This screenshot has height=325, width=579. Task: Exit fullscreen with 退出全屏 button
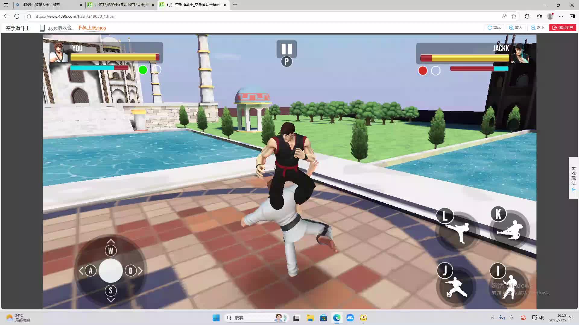click(x=563, y=28)
